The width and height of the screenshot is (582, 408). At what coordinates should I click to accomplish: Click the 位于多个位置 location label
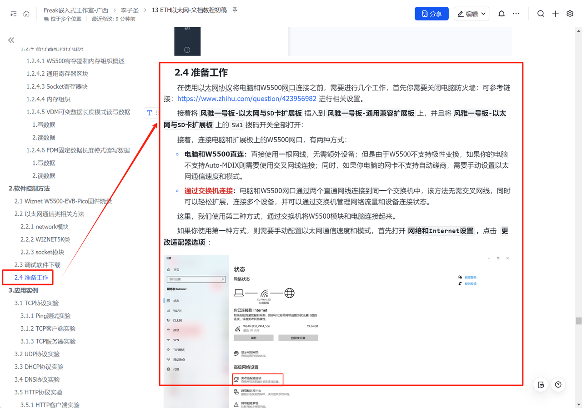tap(65, 19)
